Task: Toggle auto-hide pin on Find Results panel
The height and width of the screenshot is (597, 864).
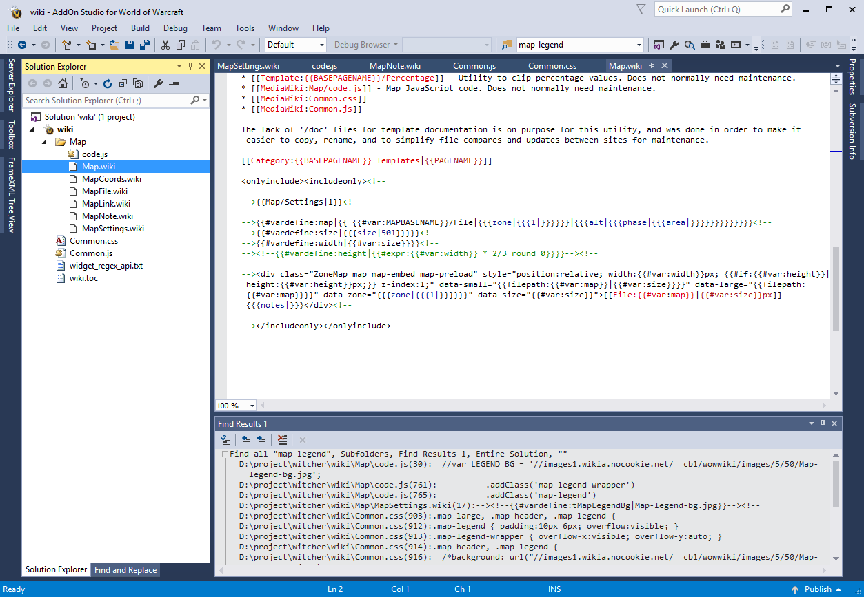Action: click(x=823, y=423)
